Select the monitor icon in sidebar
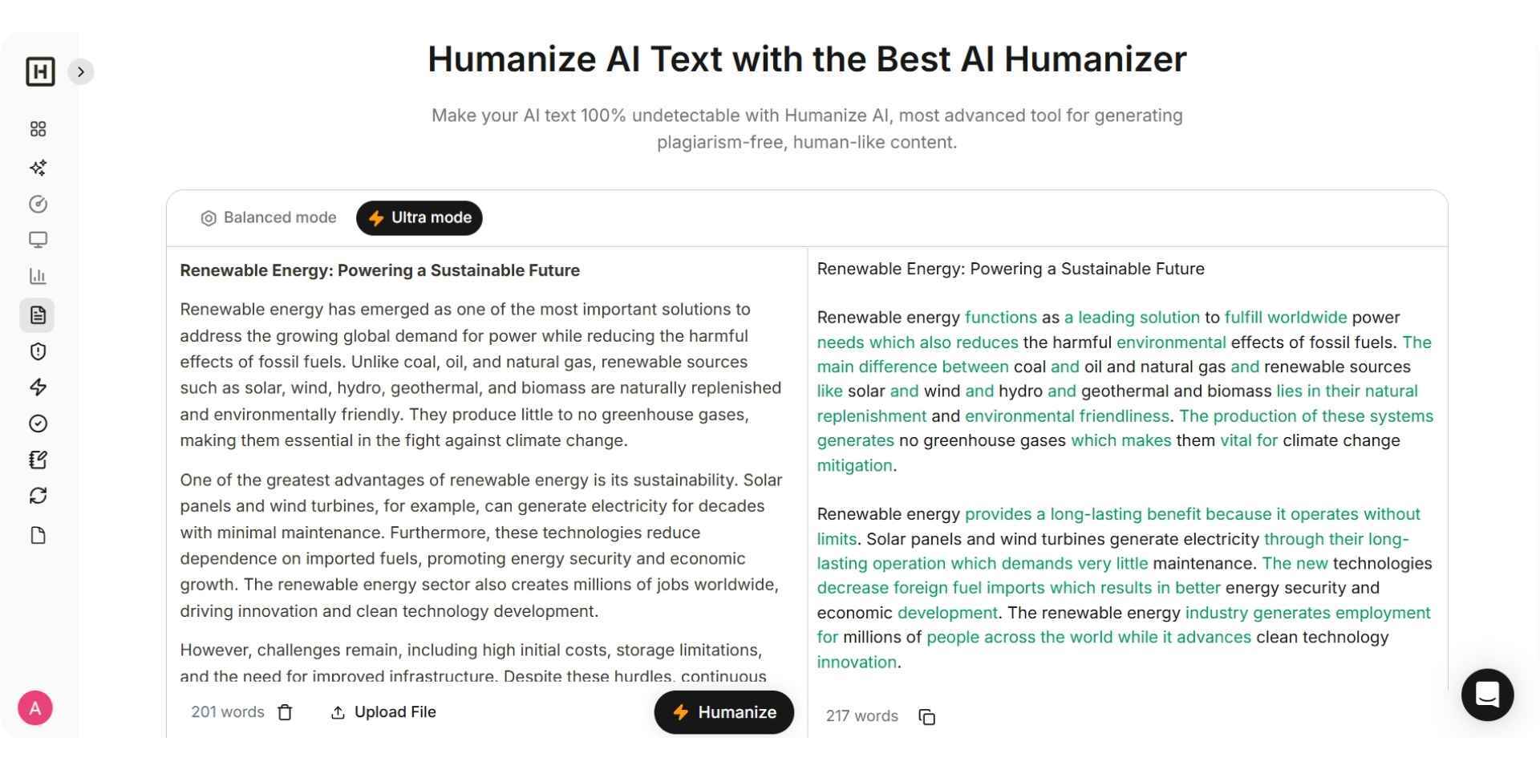Viewport: 1540px width, 770px height. 38,239
